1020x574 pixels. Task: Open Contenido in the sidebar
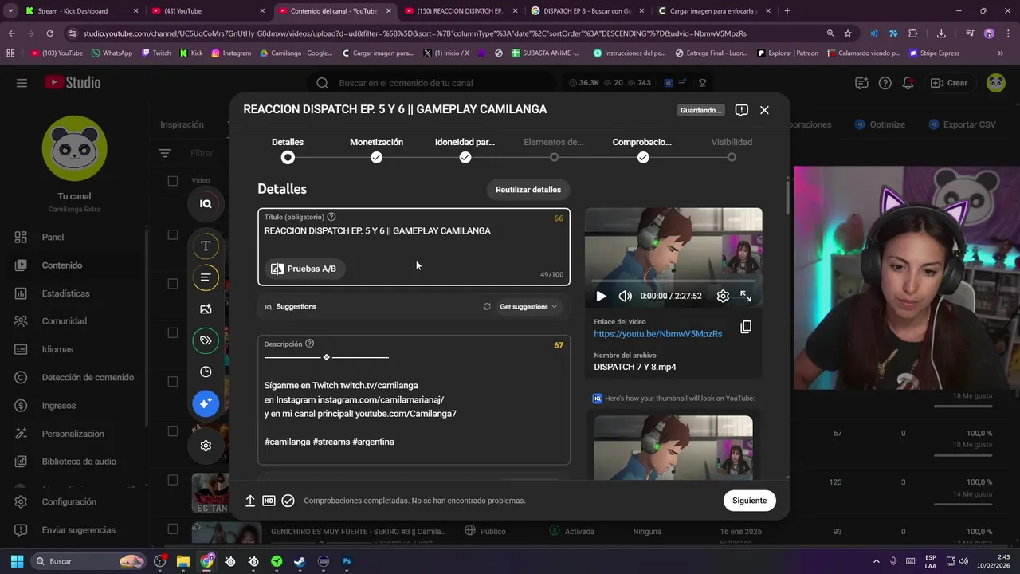[62, 265]
